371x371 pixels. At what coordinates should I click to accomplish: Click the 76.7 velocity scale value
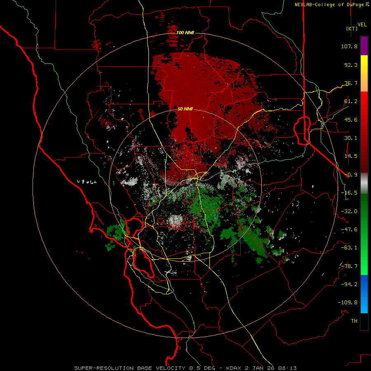point(351,83)
